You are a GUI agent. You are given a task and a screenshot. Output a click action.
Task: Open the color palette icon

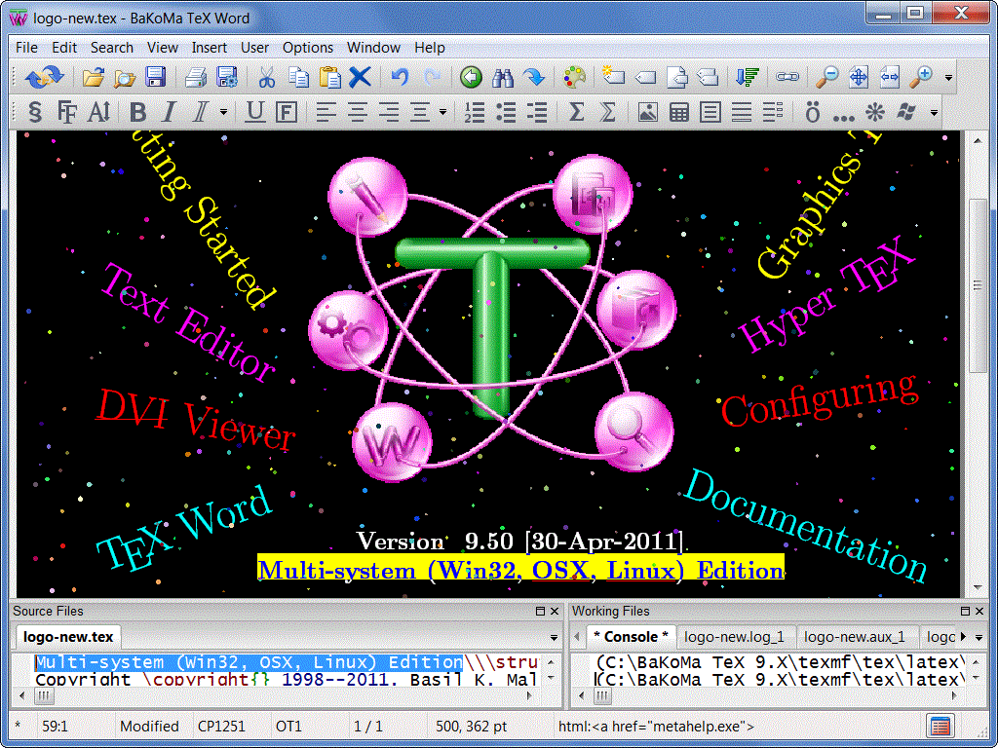575,77
